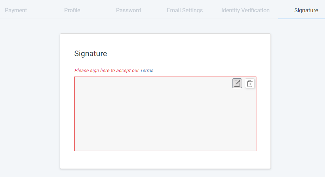Go to the Password tab

point(128,10)
